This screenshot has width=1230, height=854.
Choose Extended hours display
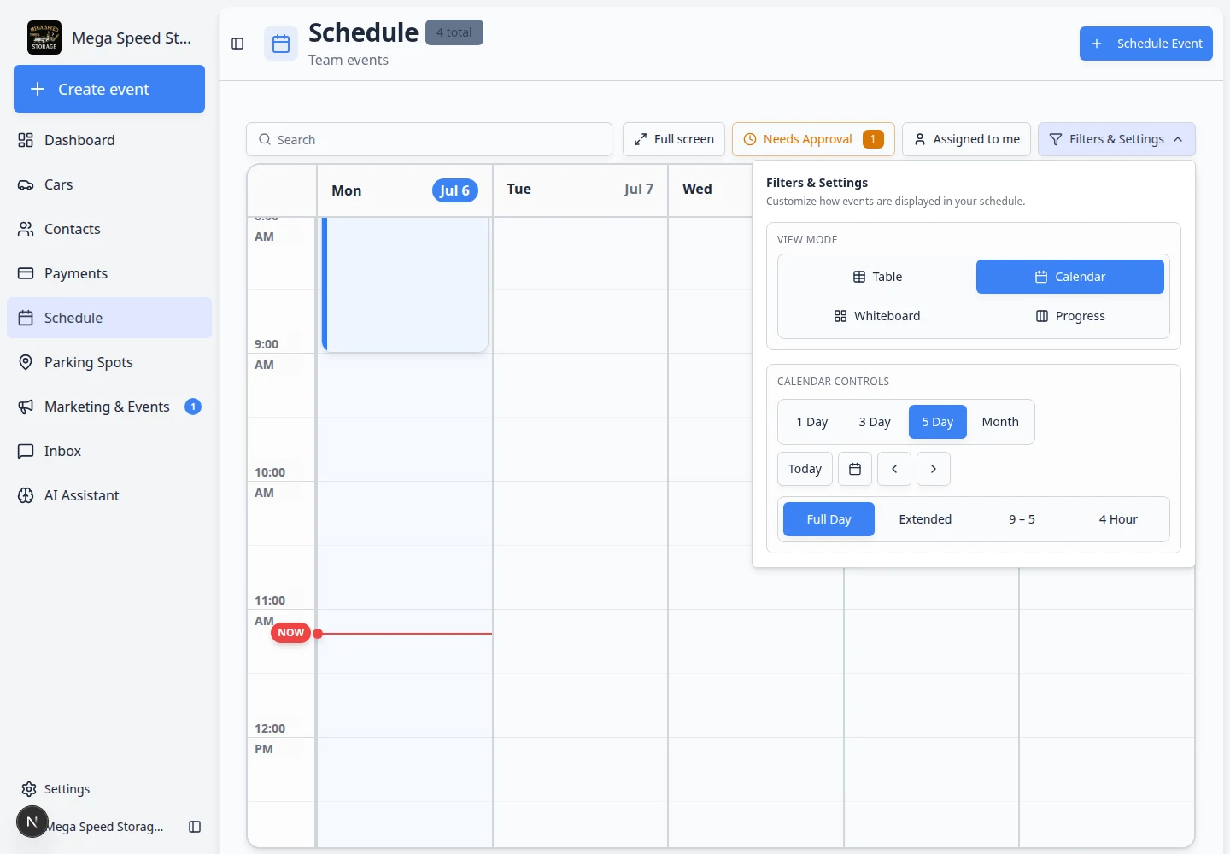pyautogui.click(x=925, y=519)
